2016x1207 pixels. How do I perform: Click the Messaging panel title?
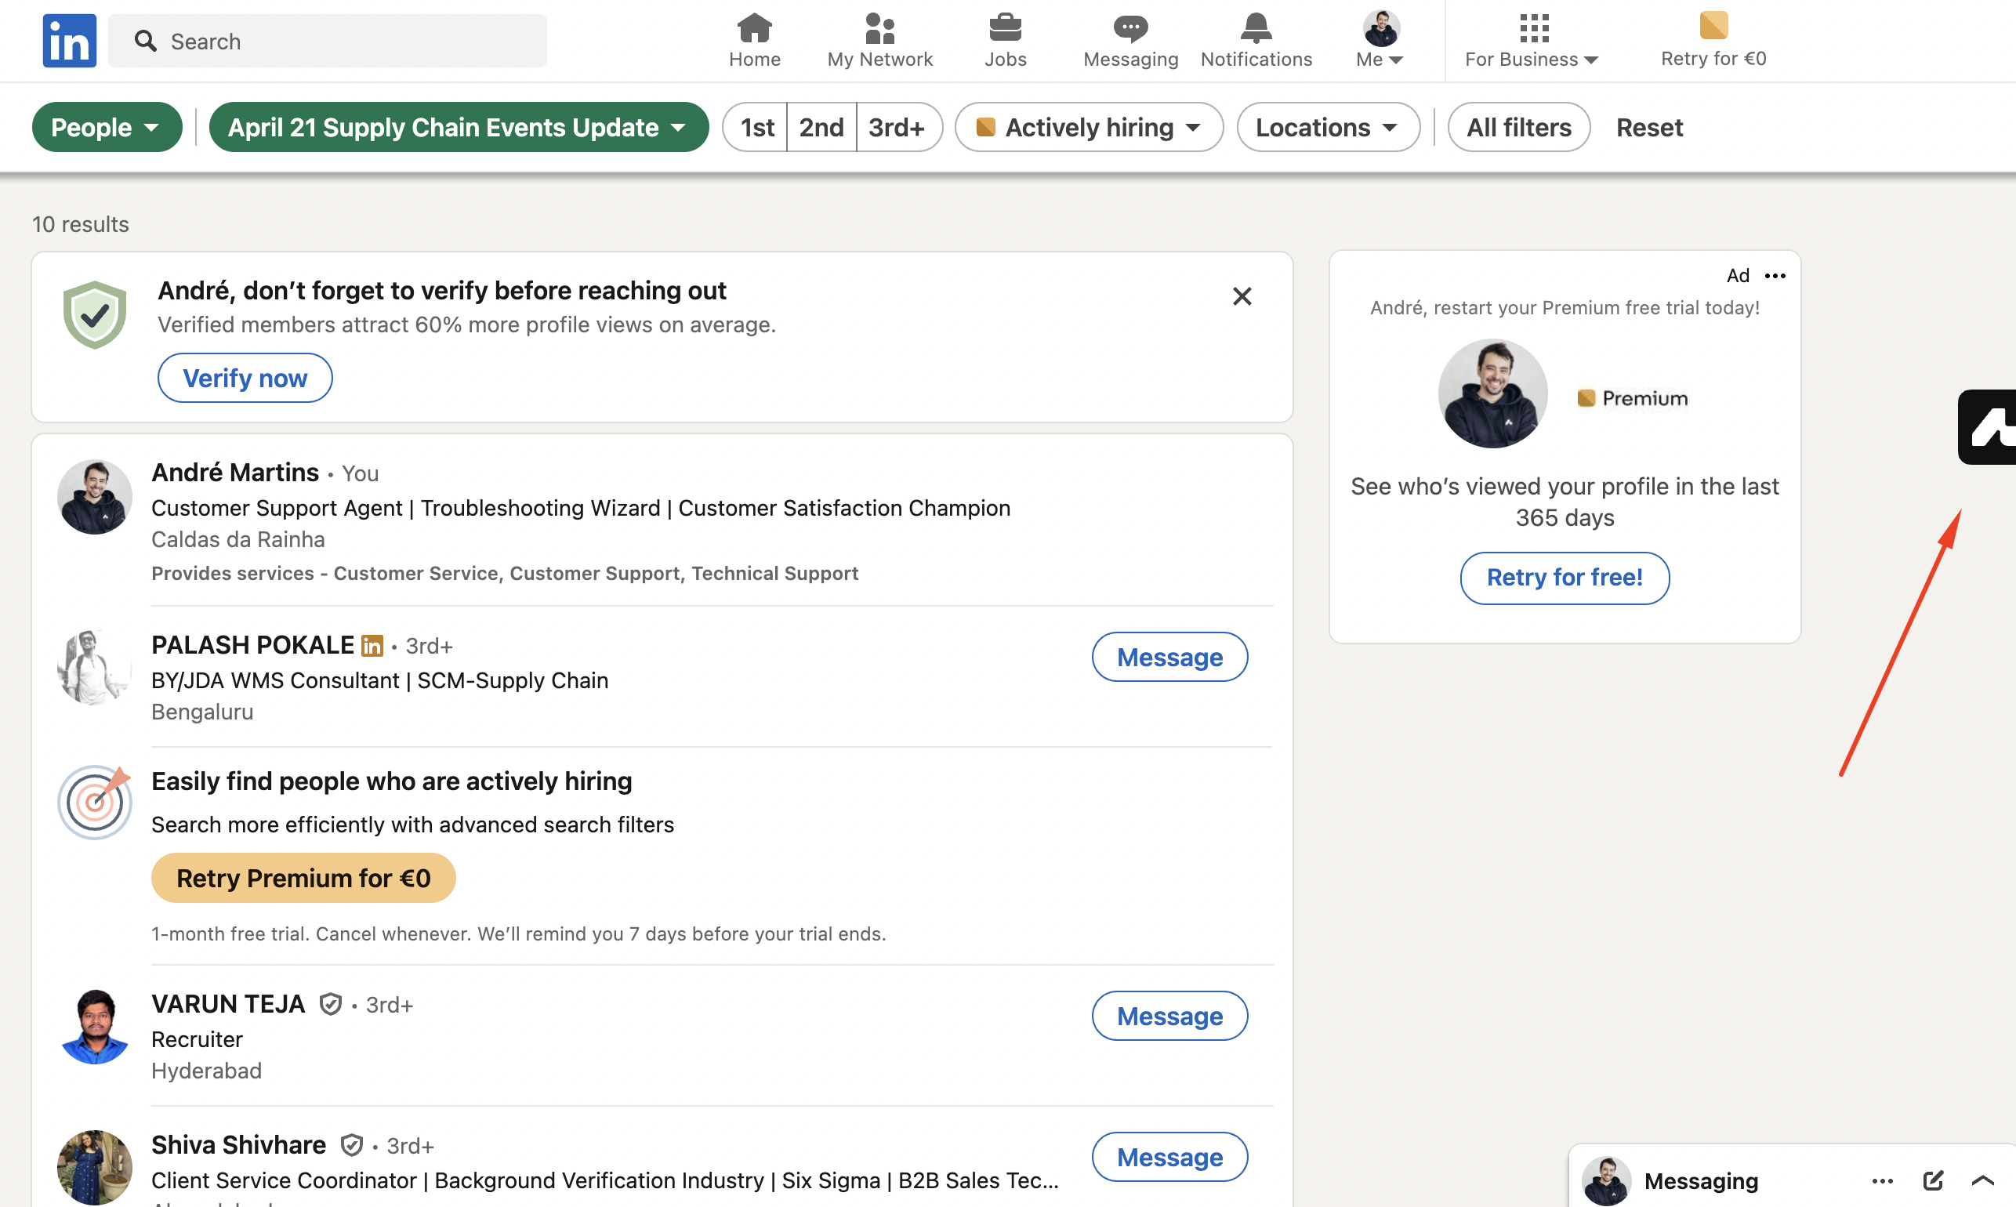[1701, 1181]
